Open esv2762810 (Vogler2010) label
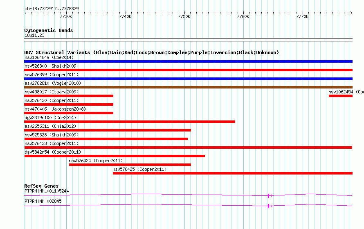364x229 pixels. pyautogui.click(x=53, y=83)
